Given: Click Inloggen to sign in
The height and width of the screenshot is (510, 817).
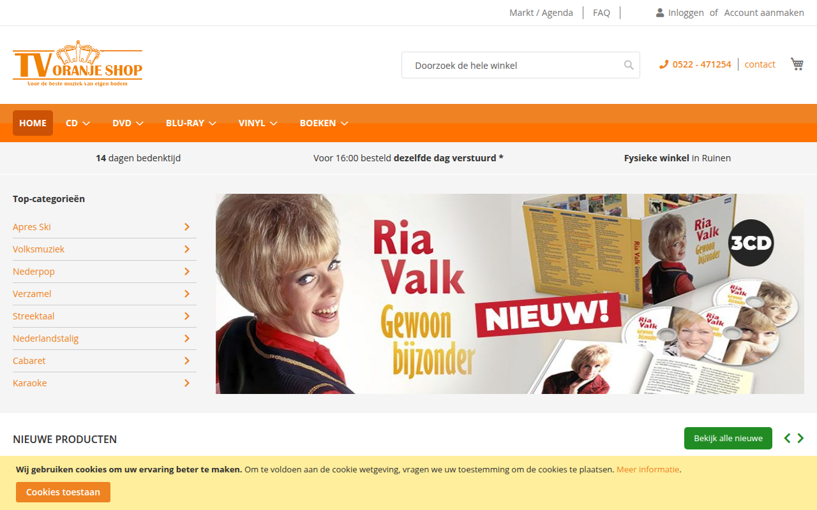Looking at the screenshot, I should 686,13.
